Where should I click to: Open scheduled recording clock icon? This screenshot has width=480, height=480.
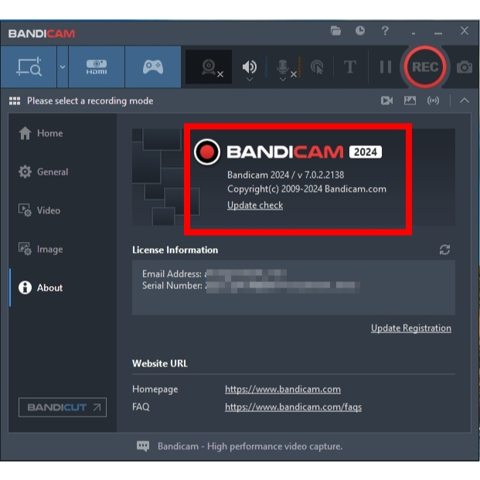(360, 31)
